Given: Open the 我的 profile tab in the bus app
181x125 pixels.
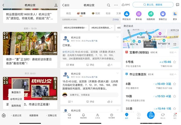Looking at the screenshot, I should pos(175,116).
